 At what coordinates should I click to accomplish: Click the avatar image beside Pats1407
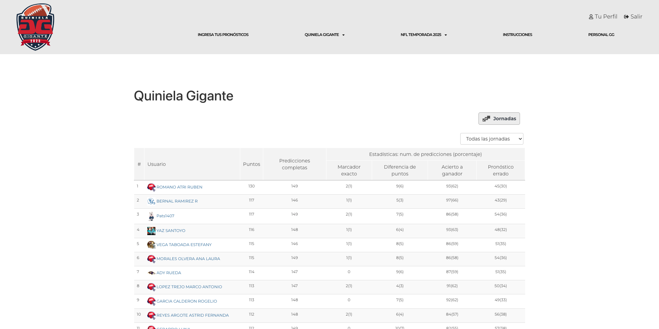(151, 216)
